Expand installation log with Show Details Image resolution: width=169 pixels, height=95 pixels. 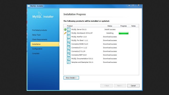71,78
